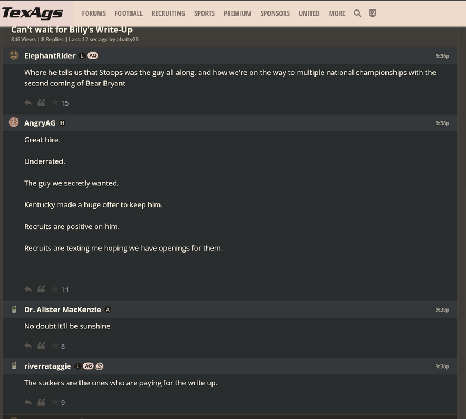Image resolution: width=466 pixels, height=419 pixels.
Task: Click the TexAgs logo
Action: 32,13
